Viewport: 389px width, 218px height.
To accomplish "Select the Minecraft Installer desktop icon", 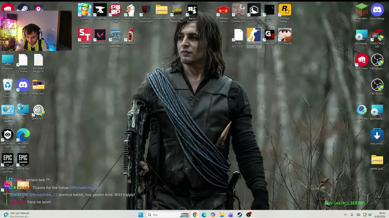I will click(362, 12).
